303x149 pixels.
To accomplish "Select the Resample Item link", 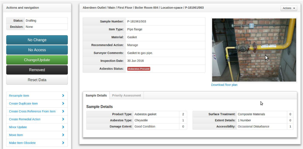I will point(19,96).
